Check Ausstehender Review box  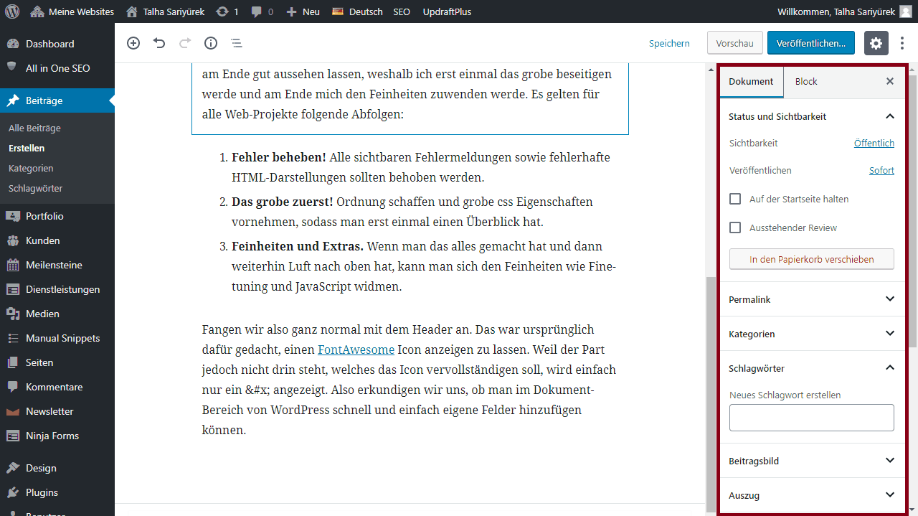click(x=735, y=227)
